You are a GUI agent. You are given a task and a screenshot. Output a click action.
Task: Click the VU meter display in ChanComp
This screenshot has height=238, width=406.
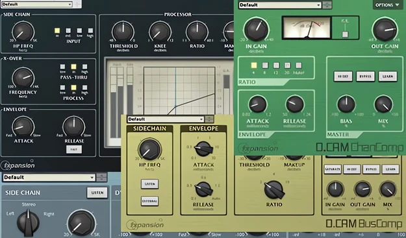[307, 28]
